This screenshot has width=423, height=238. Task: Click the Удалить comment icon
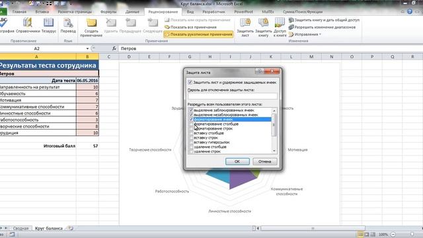coord(111,26)
